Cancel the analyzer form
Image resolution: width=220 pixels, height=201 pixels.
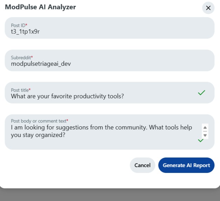[x=142, y=165]
